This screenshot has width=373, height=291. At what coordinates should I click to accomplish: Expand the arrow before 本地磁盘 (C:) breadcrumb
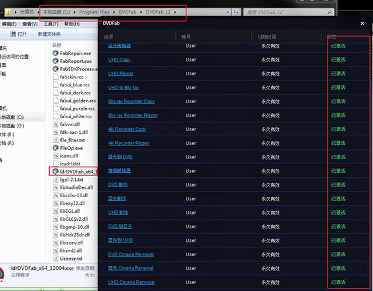[39, 12]
